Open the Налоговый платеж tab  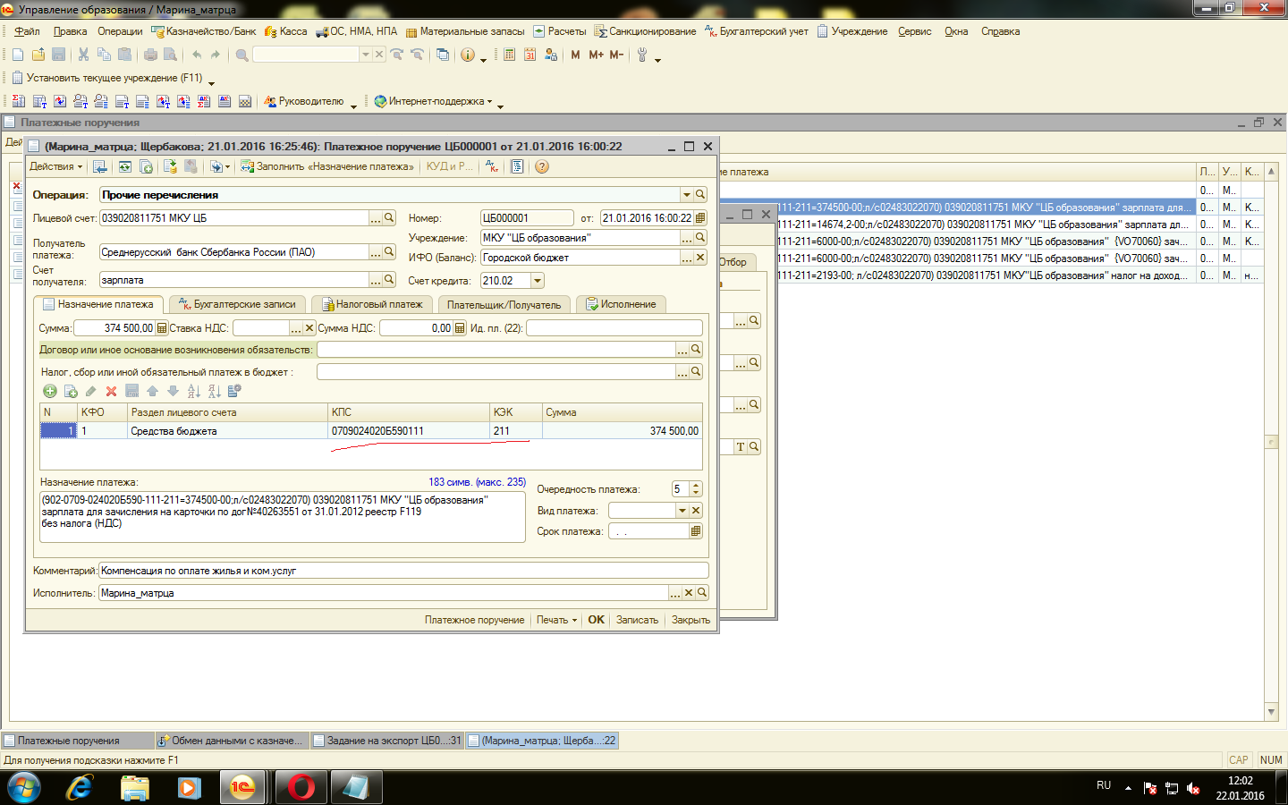(373, 304)
